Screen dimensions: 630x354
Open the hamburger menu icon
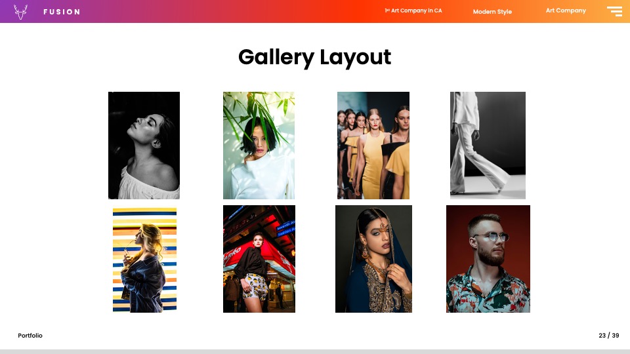(x=614, y=11)
